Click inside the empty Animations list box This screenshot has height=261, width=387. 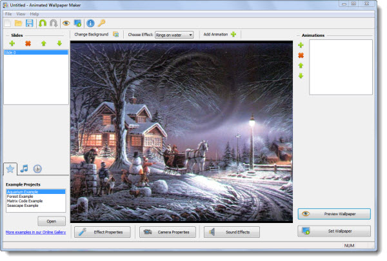pos(341,67)
